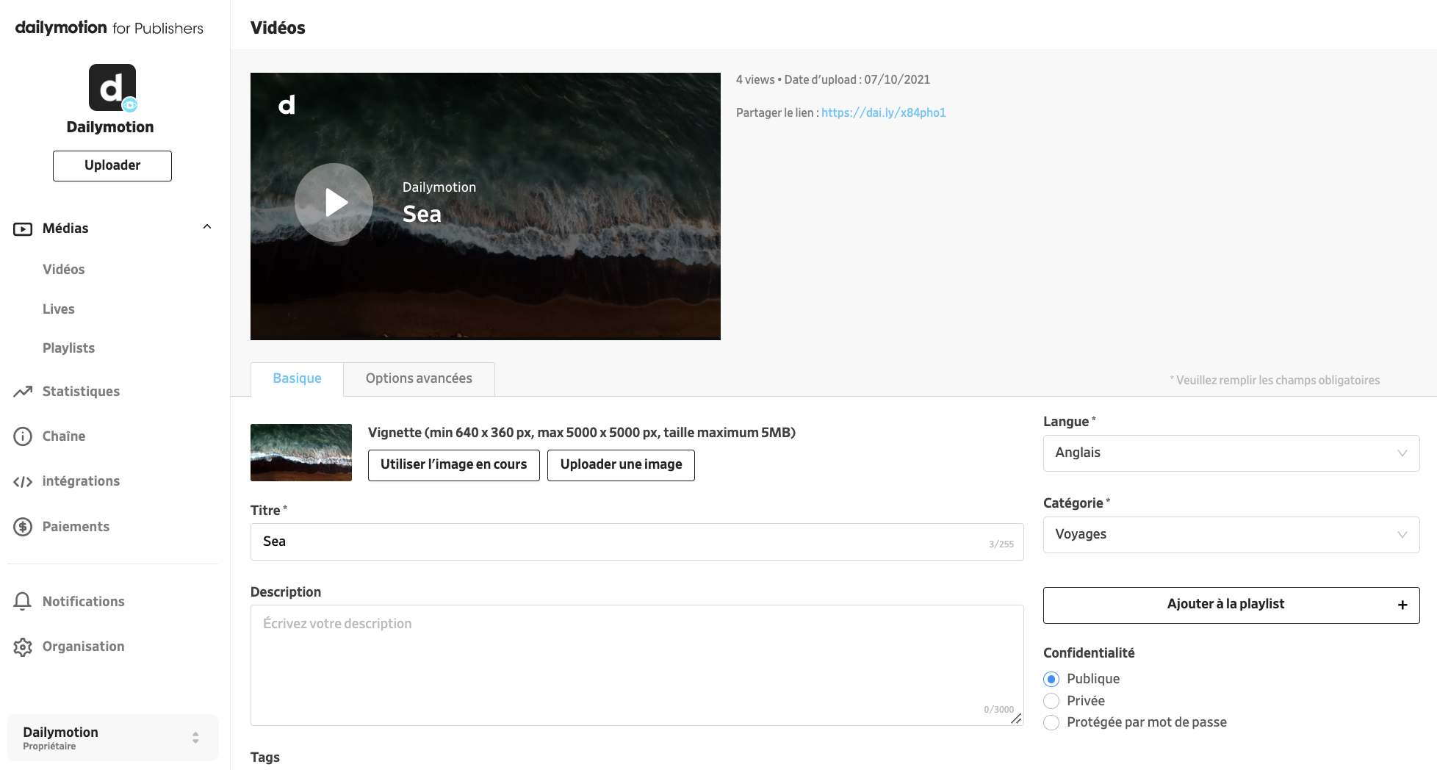Click Ajouter à la playlist button
Image resolution: width=1437 pixels, height=770 pixels.
[1231, 605]
